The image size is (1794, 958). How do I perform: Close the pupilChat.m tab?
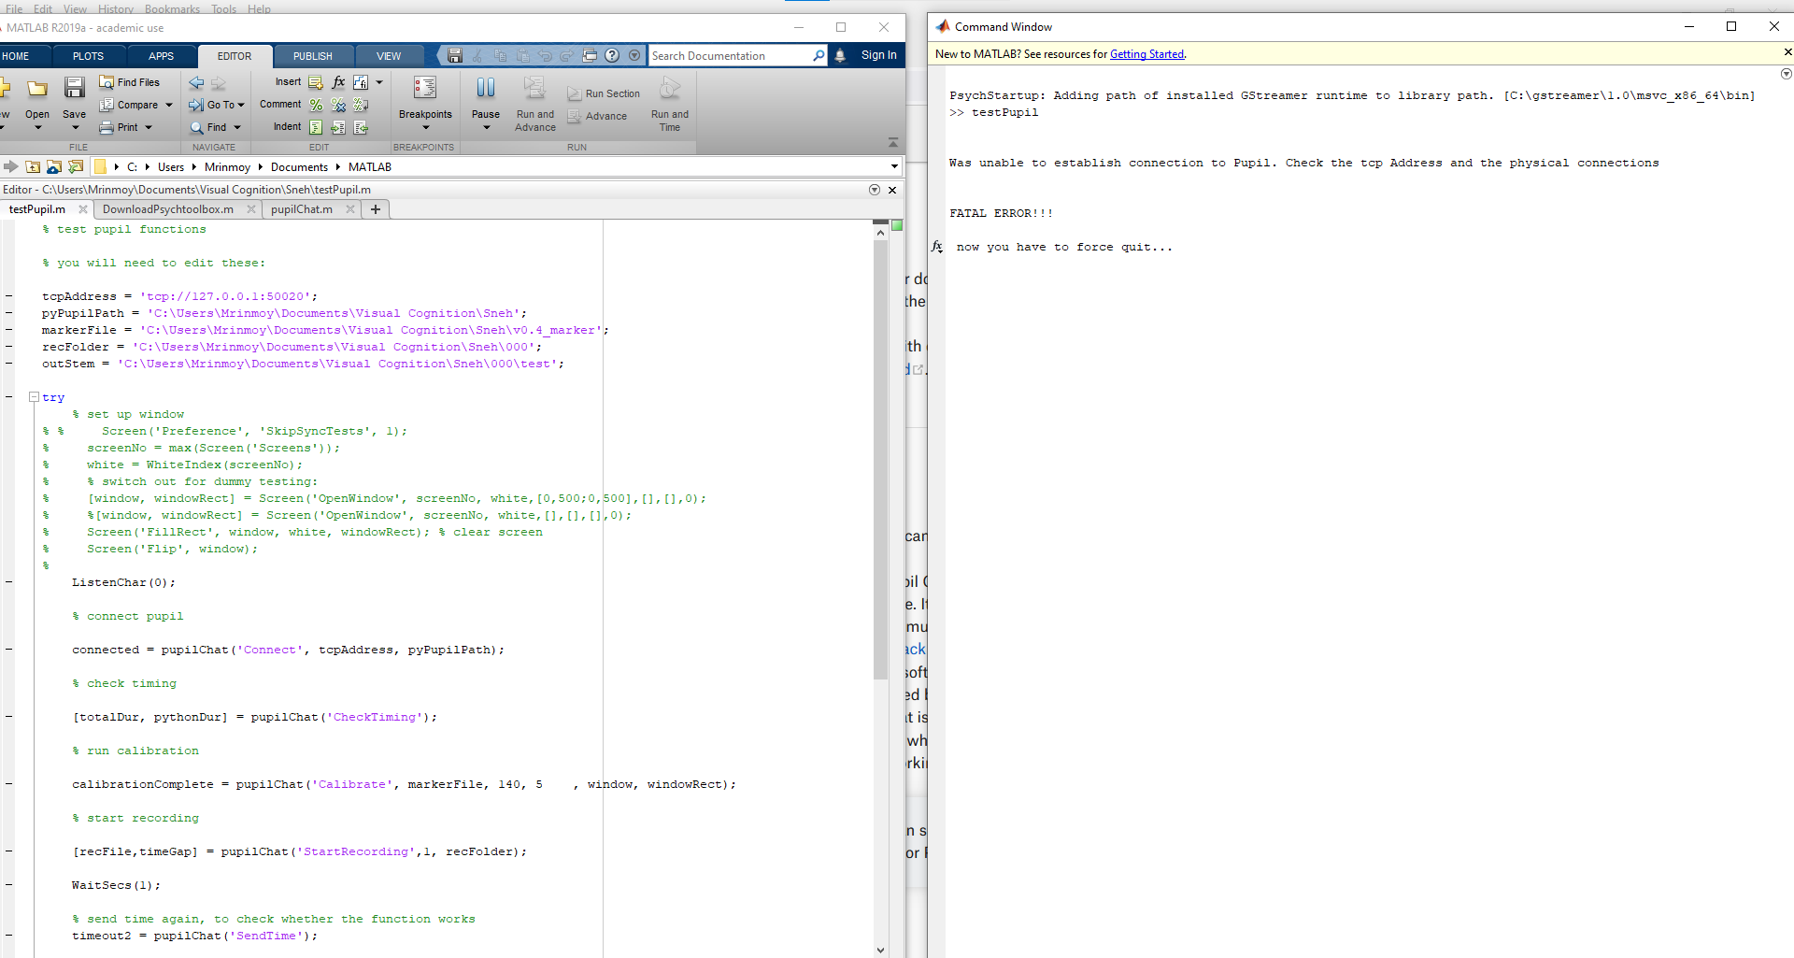click(x=350, y=209)
